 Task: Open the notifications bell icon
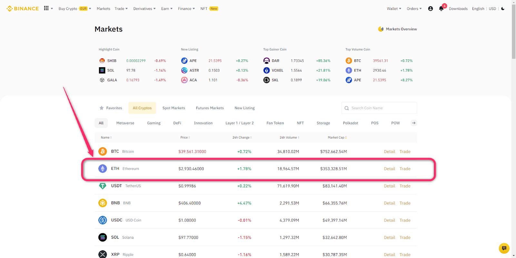[441, 9]
